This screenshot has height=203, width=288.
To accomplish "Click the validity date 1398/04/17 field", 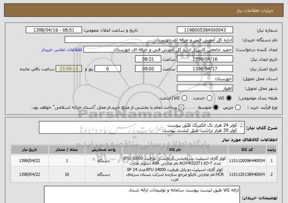I will click(x=205, y=69).
